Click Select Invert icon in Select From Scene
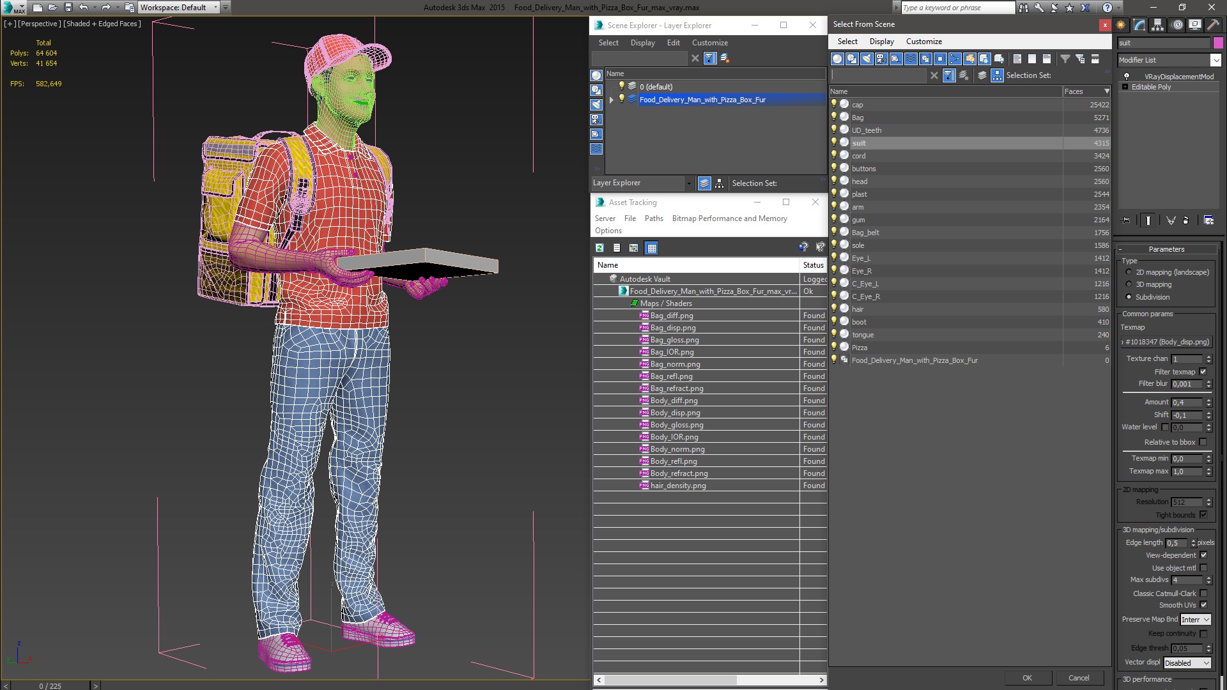1227x690 pixels. (x=1047, y=59)
